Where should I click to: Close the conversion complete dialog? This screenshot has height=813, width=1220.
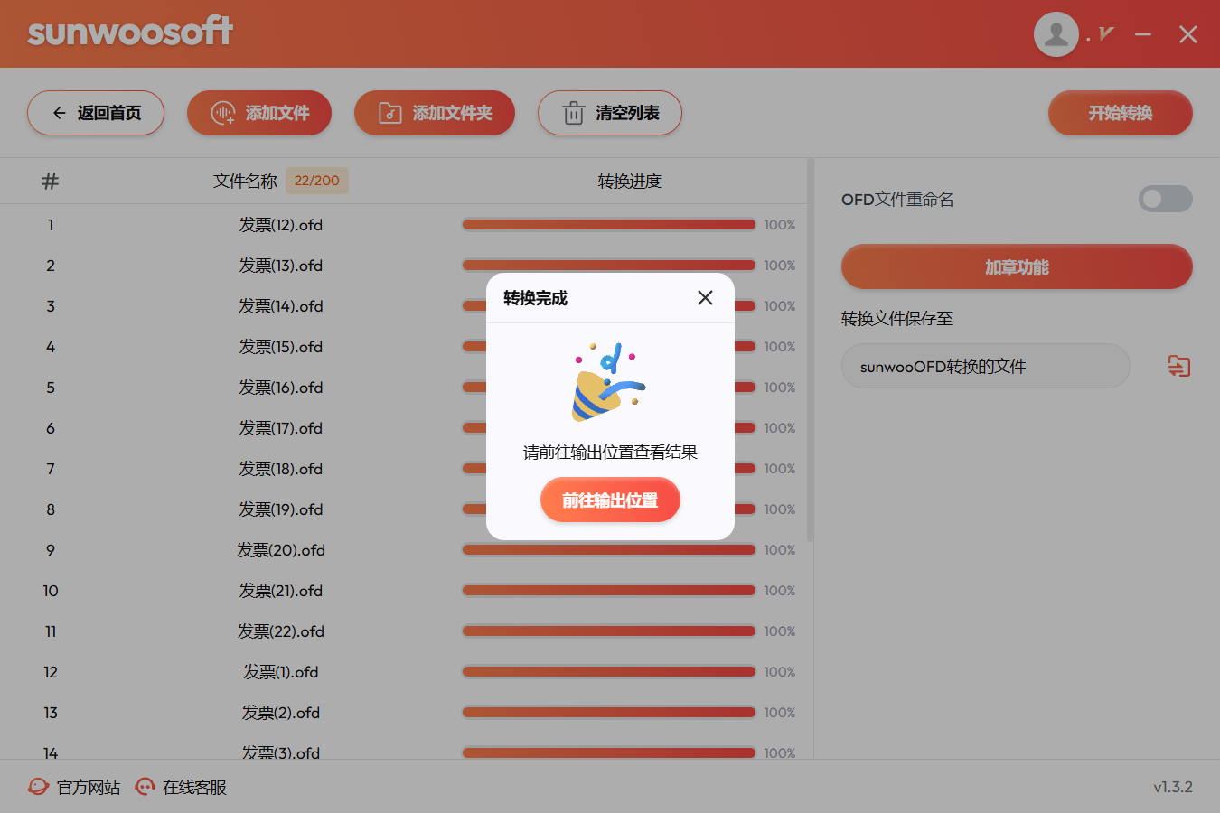click(705, 298)
